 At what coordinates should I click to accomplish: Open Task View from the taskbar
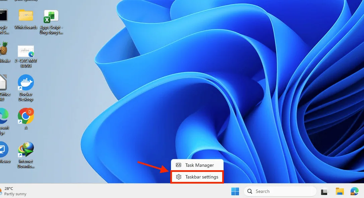click(324, 192)
